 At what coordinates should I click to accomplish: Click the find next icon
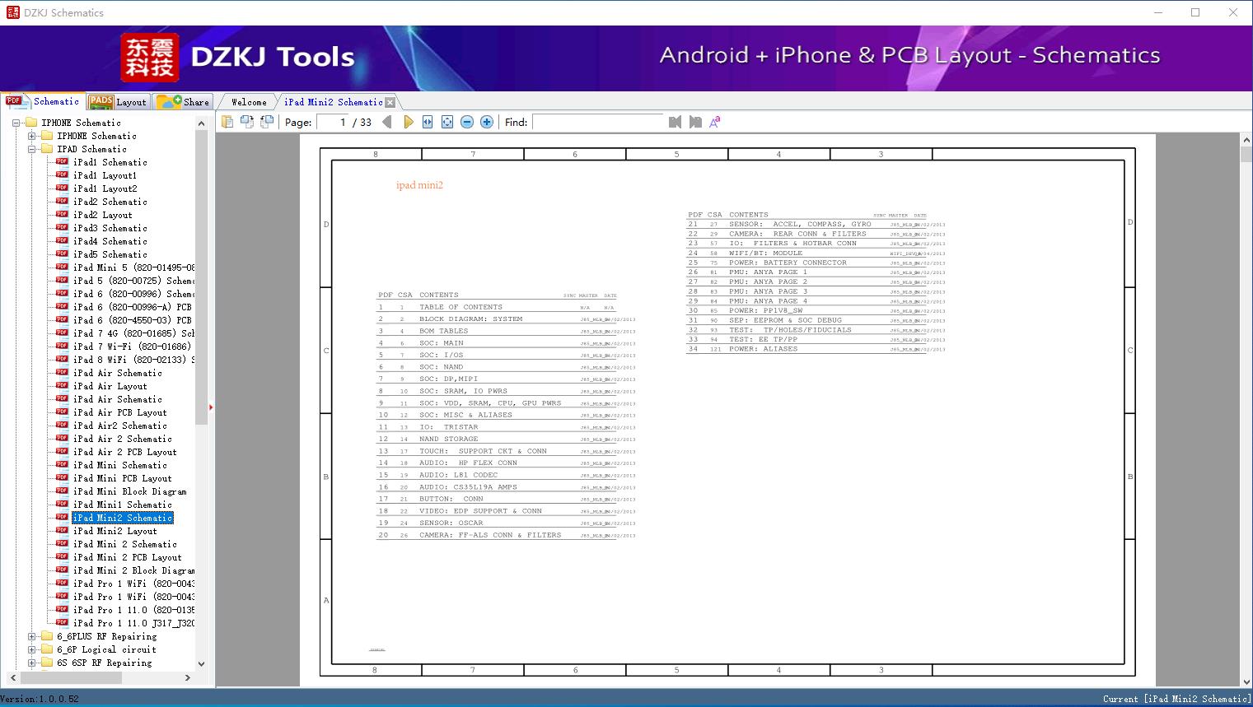pyautogui.click(x=695, y=122)
